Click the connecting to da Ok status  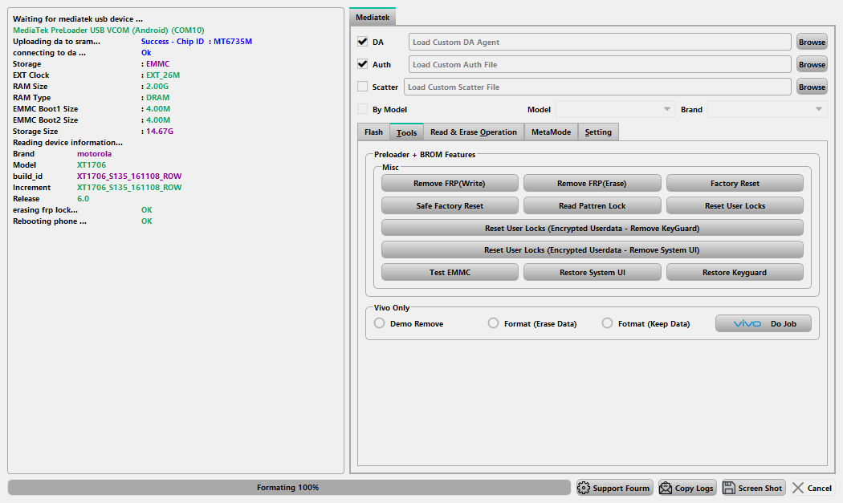146,53
